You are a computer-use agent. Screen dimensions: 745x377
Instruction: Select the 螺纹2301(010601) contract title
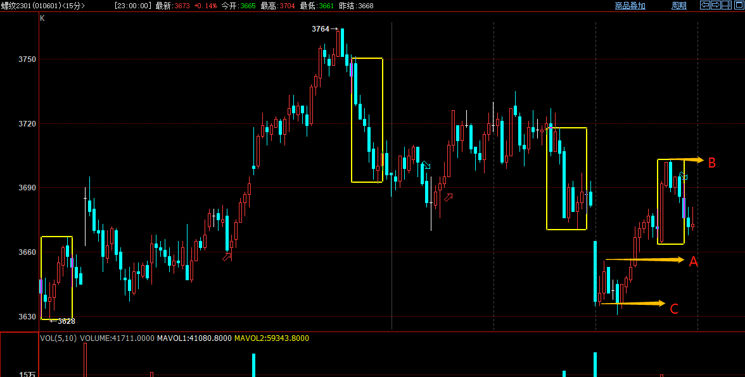[31, 6]
